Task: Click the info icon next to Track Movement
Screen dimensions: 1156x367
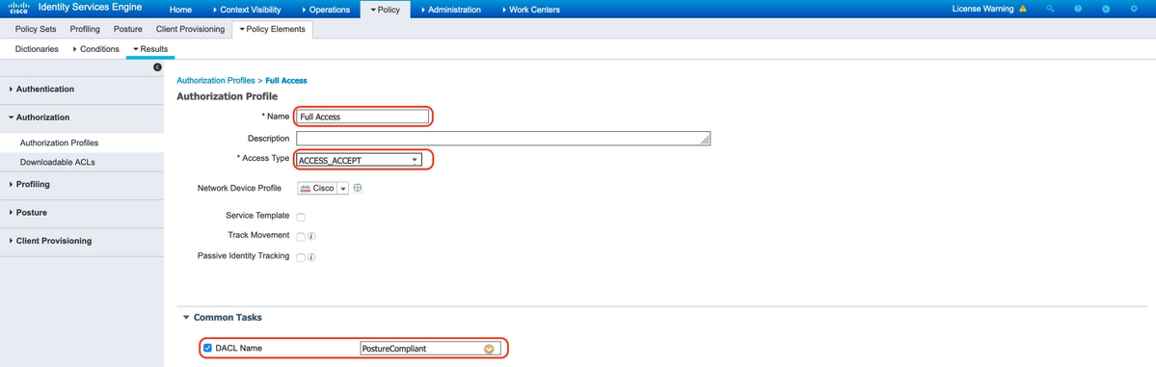Action: pyautogui.click(x=311, y=237)
